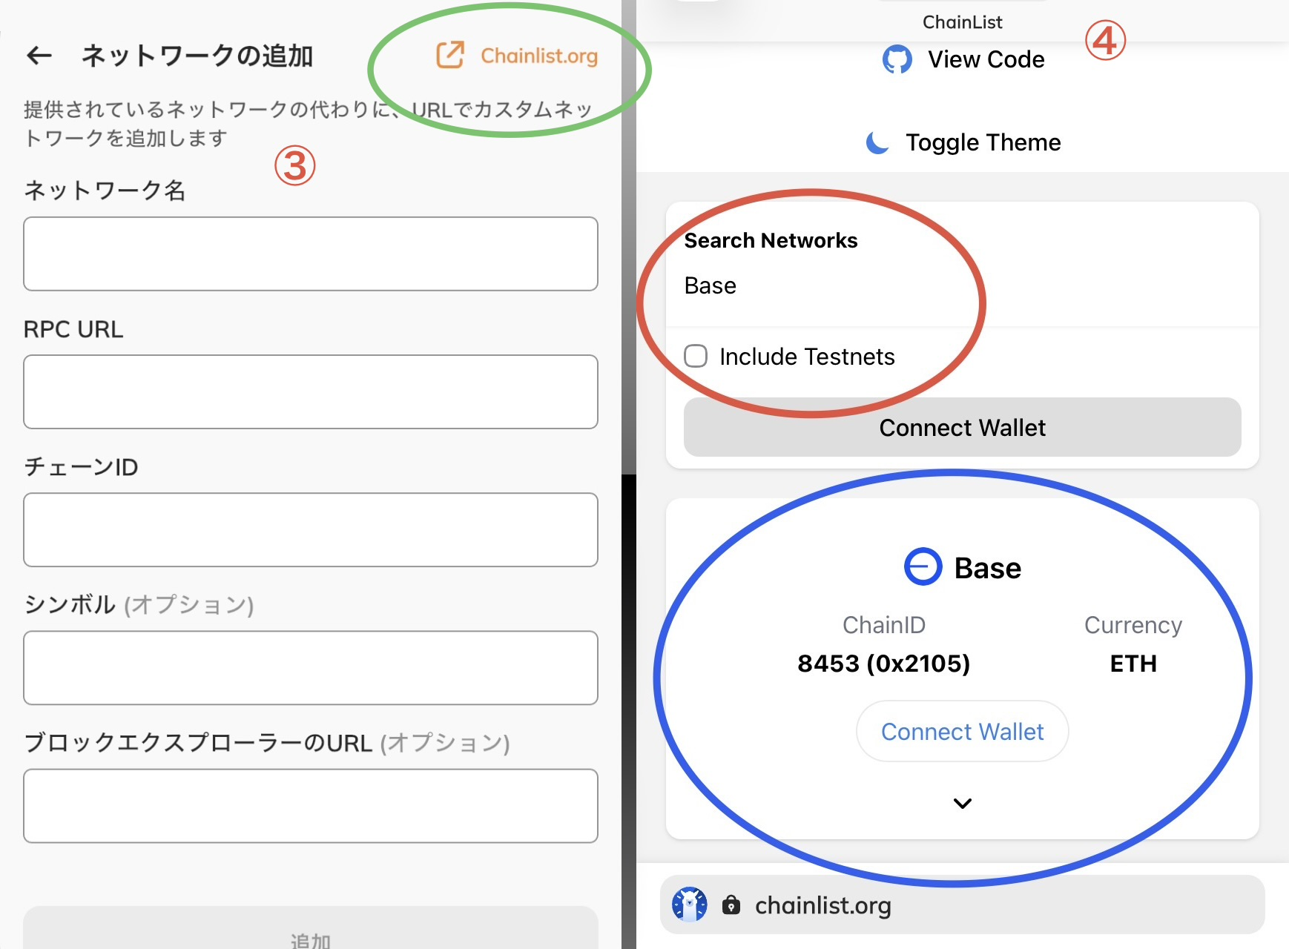Click the GitHub icon beside View Code

click(x=897, y=59)
